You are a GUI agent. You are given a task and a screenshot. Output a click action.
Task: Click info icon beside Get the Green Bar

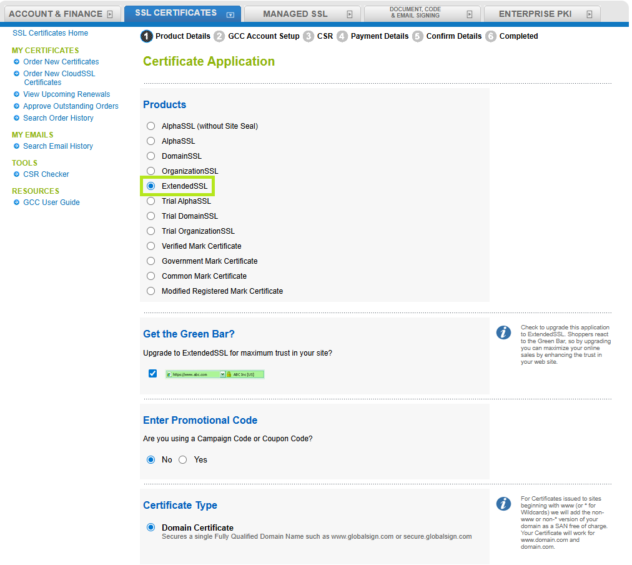click(503, 332)
